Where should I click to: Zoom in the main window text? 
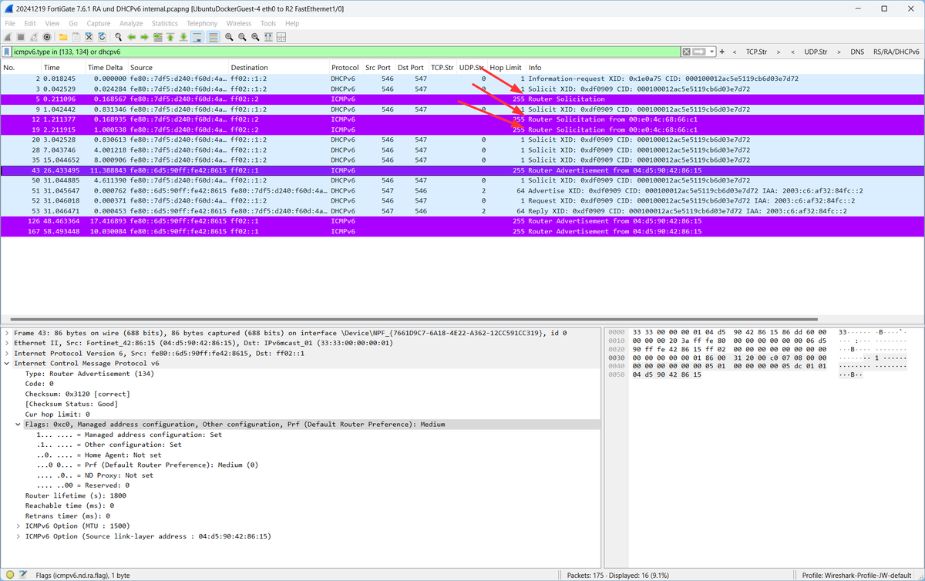[x=229, y=36]
